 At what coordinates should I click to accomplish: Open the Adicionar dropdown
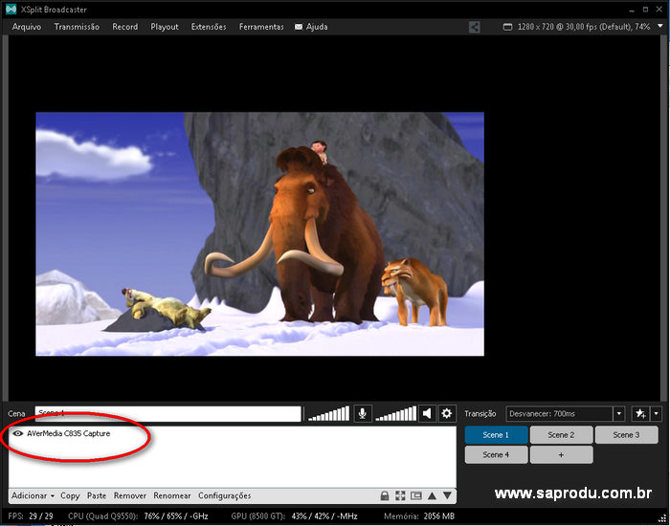(33, 495)
